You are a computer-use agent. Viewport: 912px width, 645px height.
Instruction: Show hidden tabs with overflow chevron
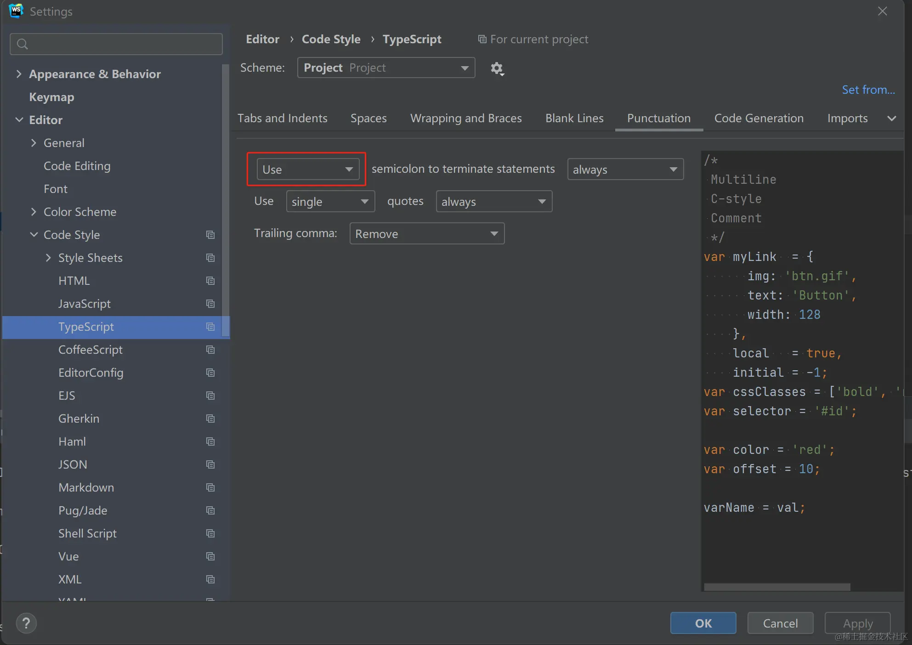891,118
